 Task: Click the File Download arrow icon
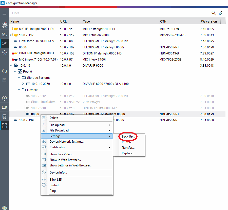(x=44, y=130)
